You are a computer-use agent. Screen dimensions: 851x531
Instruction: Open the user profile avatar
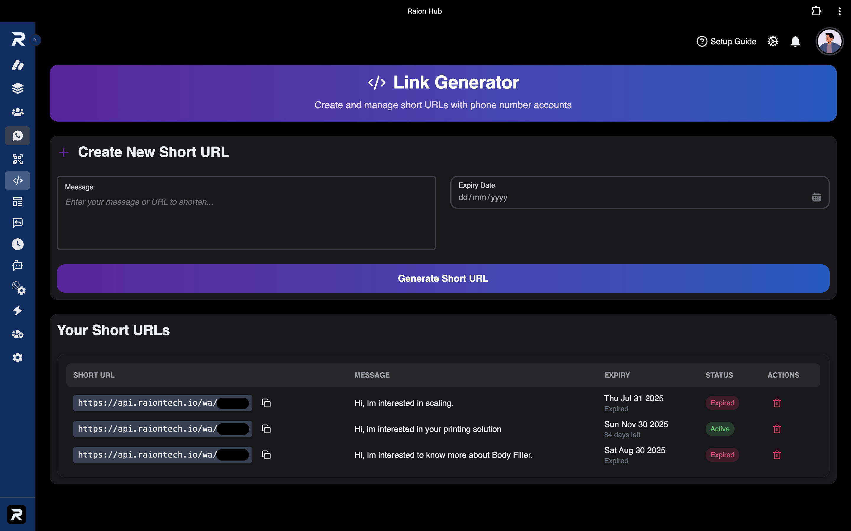[x=829, y=41]
